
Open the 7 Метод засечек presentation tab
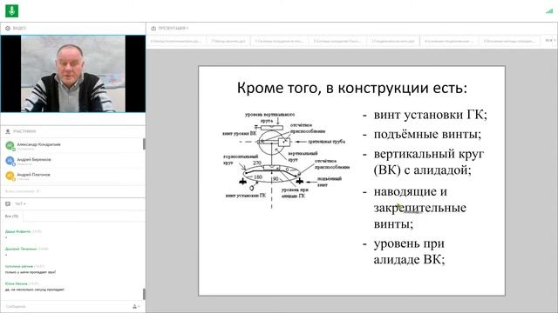tap(228, 41)
